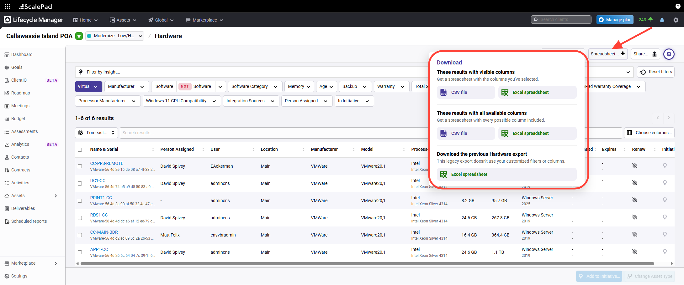Click the renew icon for PRINT1-CC row

[635, 200]
